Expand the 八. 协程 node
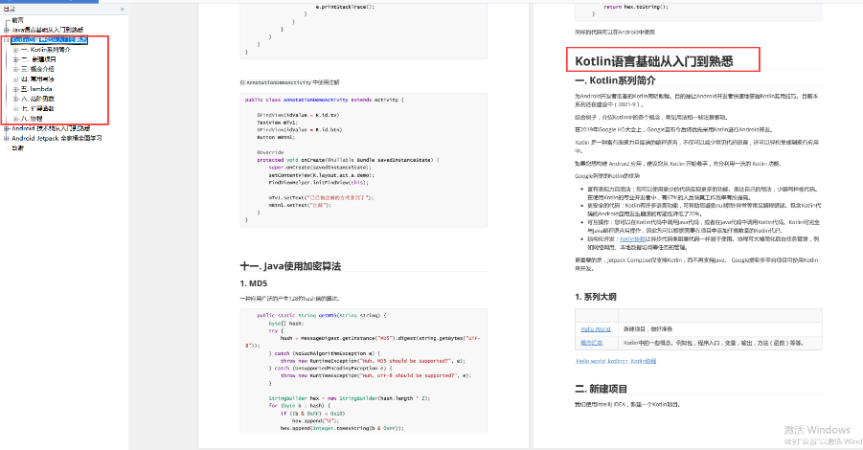 click(16, 119)
